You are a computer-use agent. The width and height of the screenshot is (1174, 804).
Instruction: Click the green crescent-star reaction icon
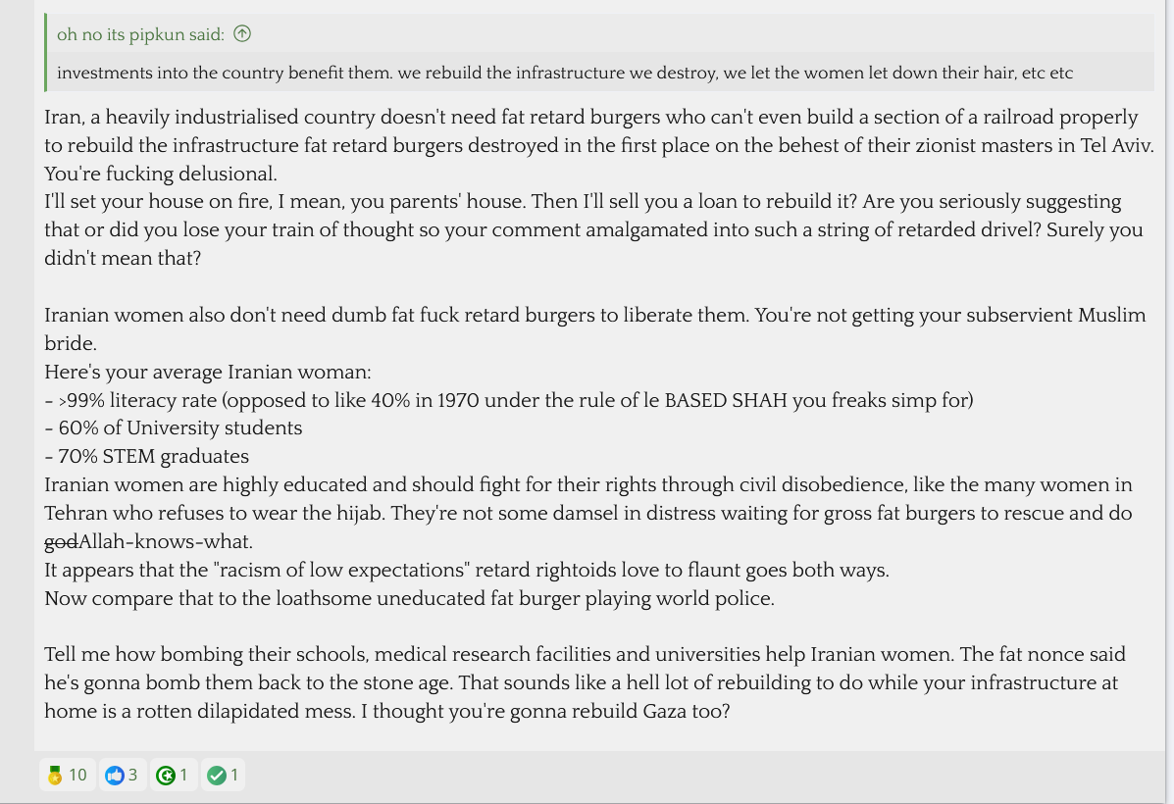(166, 776)
